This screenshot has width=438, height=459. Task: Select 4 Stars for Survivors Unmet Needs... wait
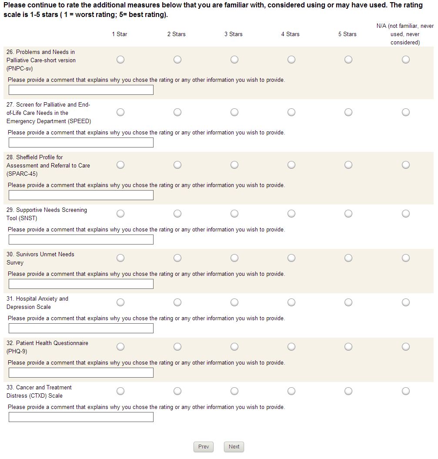[x=291, y=258]
